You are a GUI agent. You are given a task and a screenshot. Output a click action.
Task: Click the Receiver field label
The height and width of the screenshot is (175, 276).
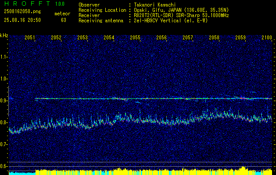(89, 15)
